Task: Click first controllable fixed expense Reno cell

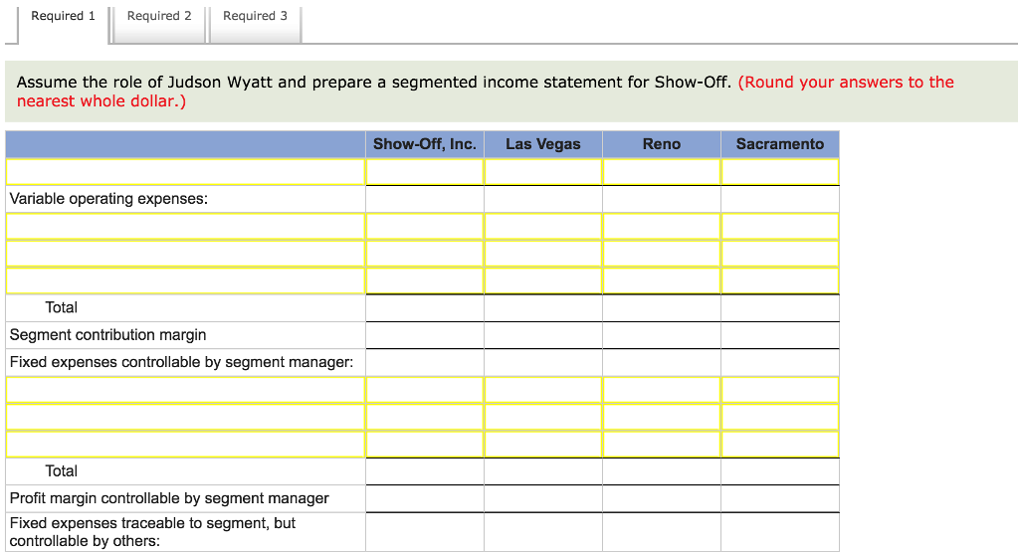Action: (662, 390)
